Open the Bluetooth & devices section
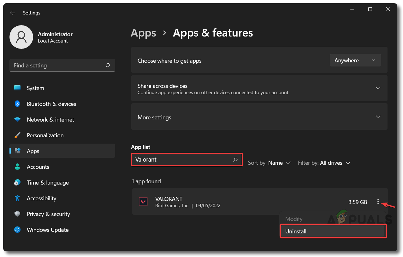 tap(51, 104)
